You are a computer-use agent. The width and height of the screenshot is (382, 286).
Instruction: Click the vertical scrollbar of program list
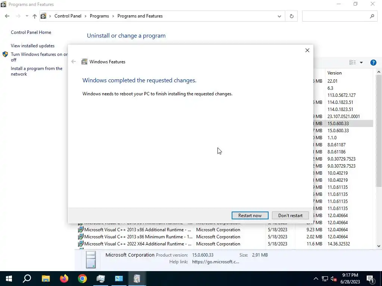coord(379,131)
